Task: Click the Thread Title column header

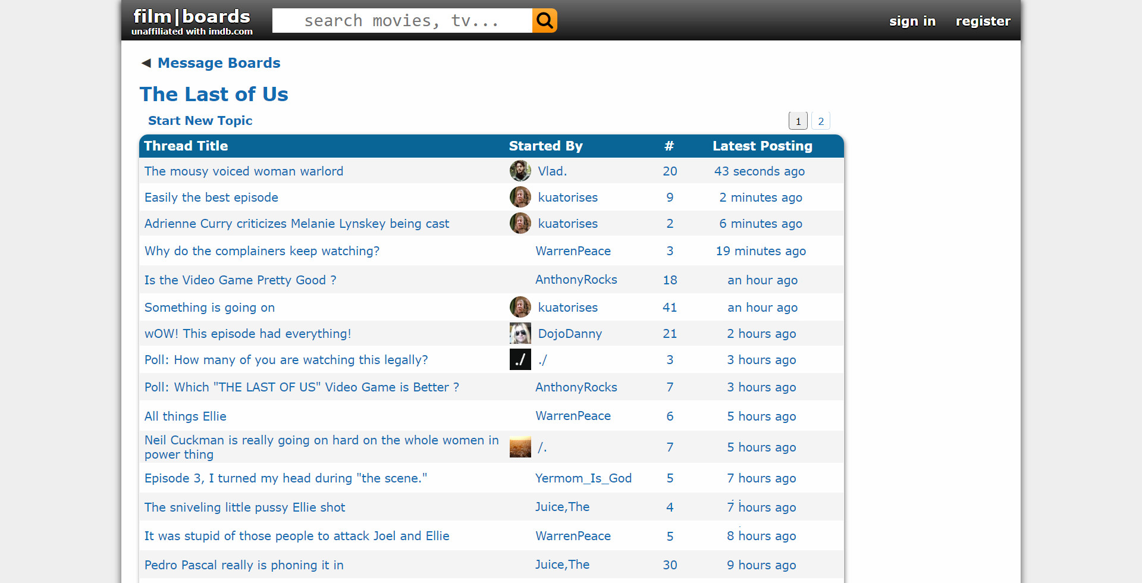Action: [x=186, y=146]
